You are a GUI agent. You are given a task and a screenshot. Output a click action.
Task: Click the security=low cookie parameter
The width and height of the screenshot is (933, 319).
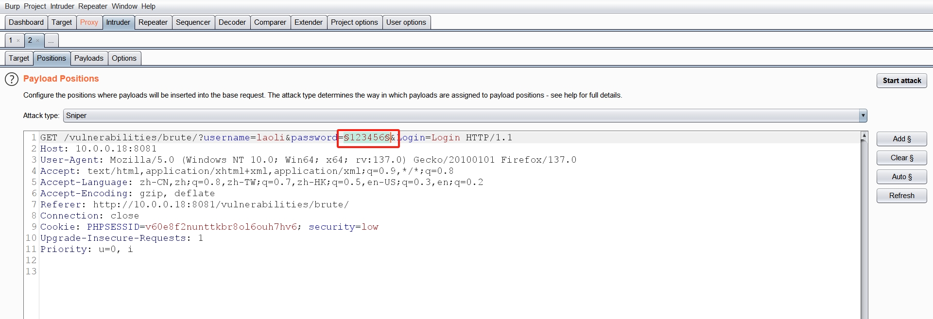coord(344,227)
